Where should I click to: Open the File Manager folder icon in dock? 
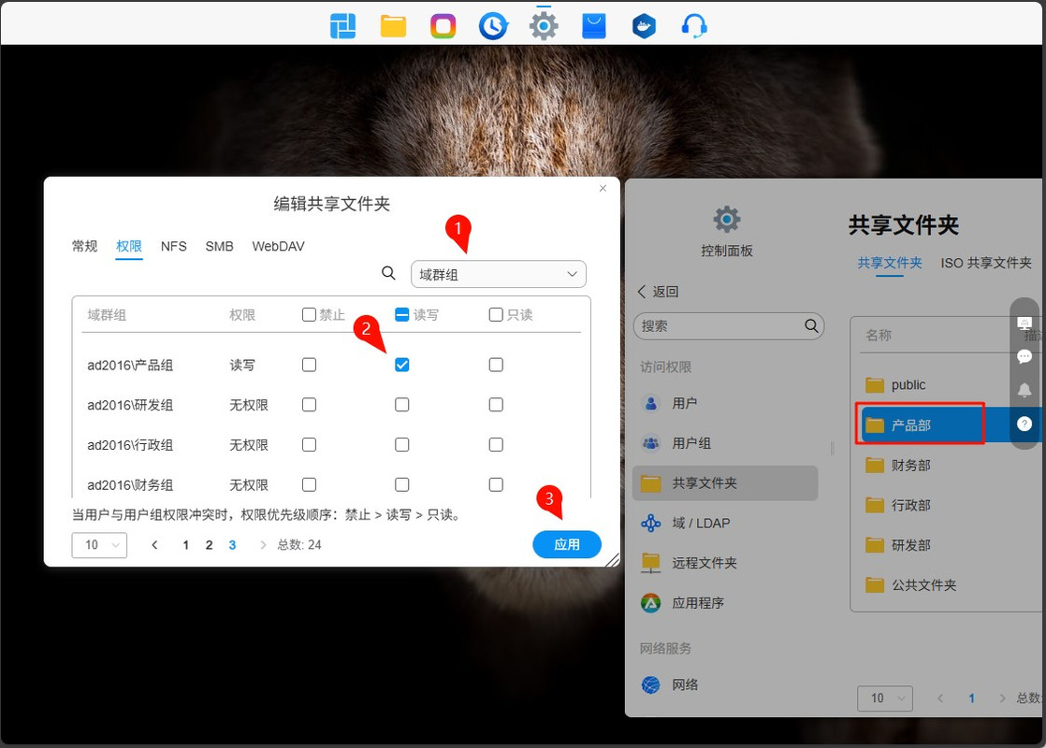[x=393, y=26]
